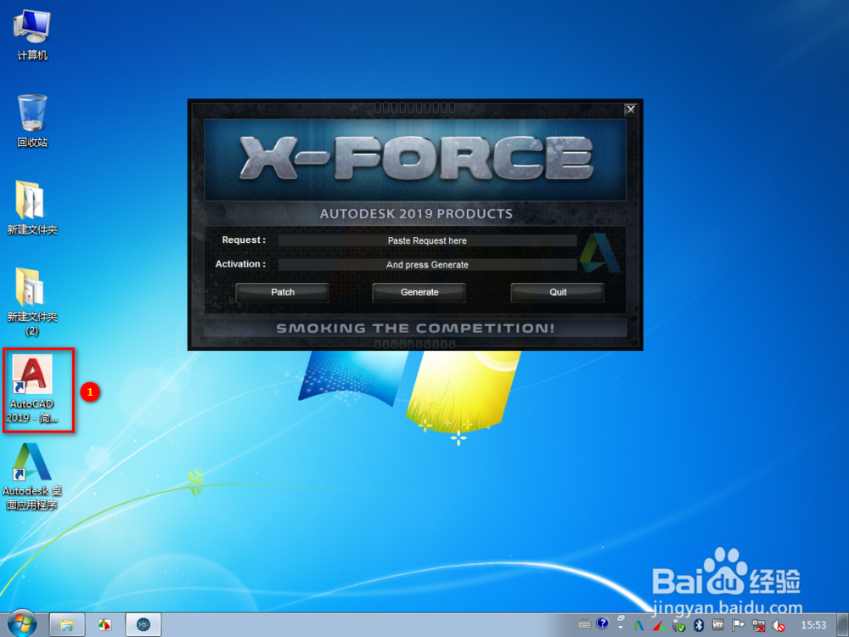Select the 回收站 (Recycle Bin) icon
Screen dimensions: 849x637
tap(32, 121)
